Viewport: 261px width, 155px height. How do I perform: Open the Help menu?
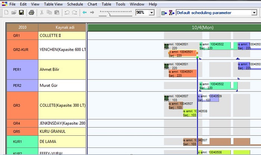click(x=153, y=4)
